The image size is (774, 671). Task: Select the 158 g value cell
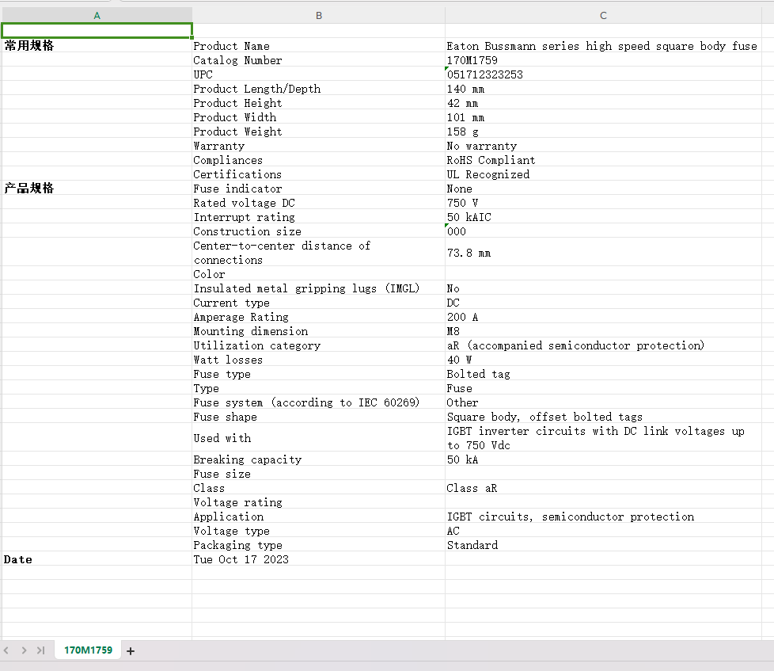click(603, 132)
